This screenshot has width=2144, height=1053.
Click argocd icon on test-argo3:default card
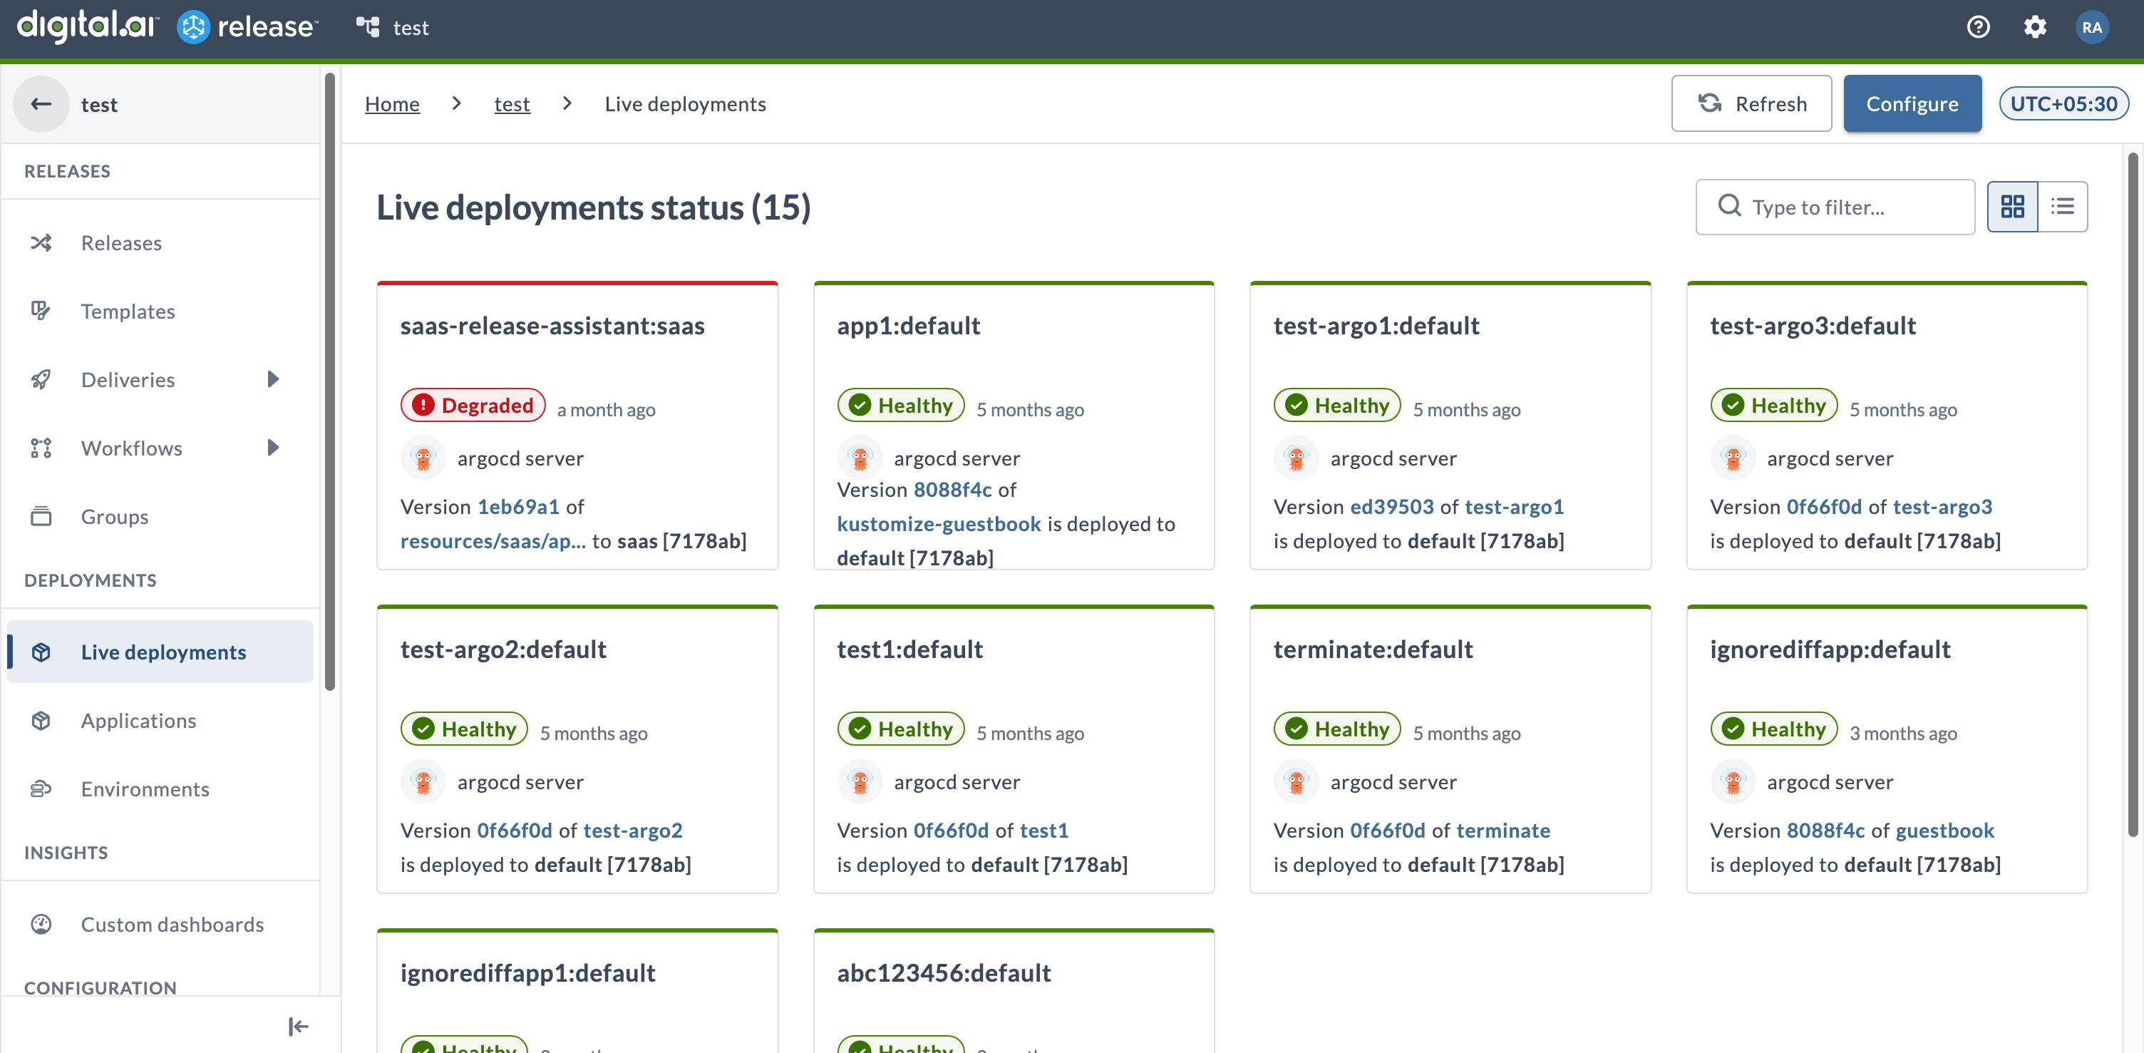1733,458
